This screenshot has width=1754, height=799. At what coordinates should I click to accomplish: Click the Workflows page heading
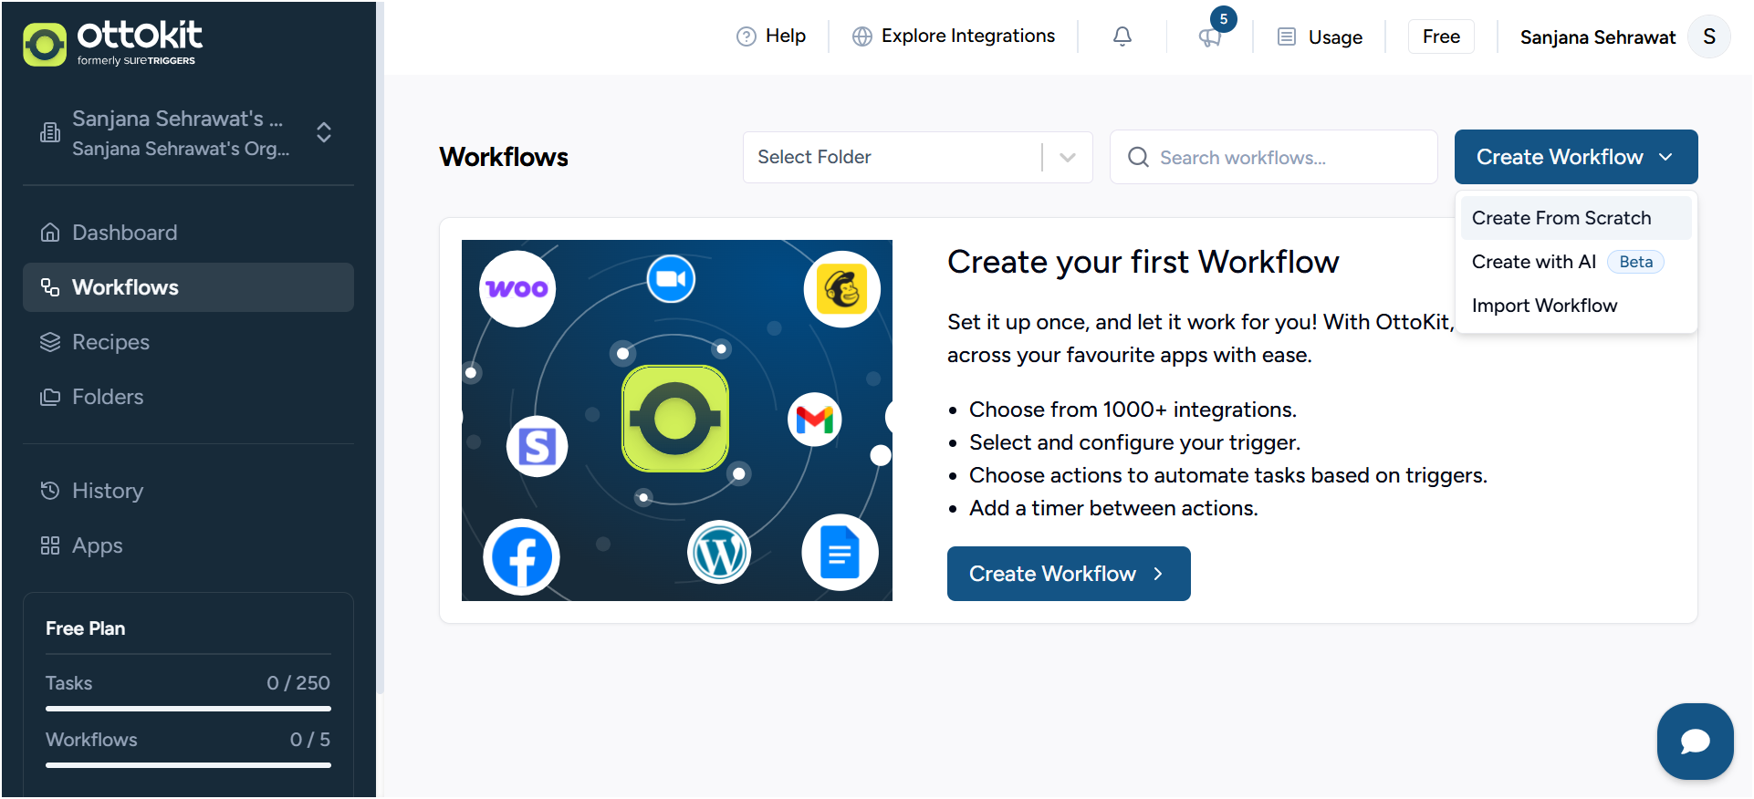click(504, 157)
